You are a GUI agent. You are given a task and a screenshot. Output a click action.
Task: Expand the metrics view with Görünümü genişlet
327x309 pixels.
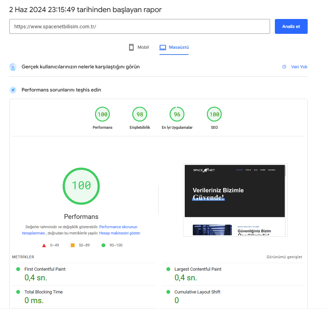[284, 257]
